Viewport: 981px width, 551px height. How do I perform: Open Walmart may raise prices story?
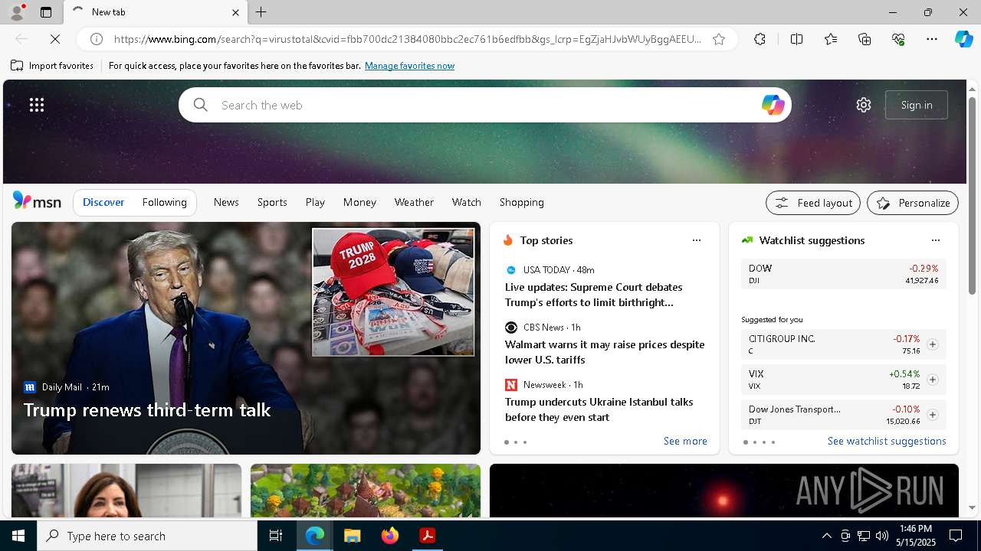(605, 352)
